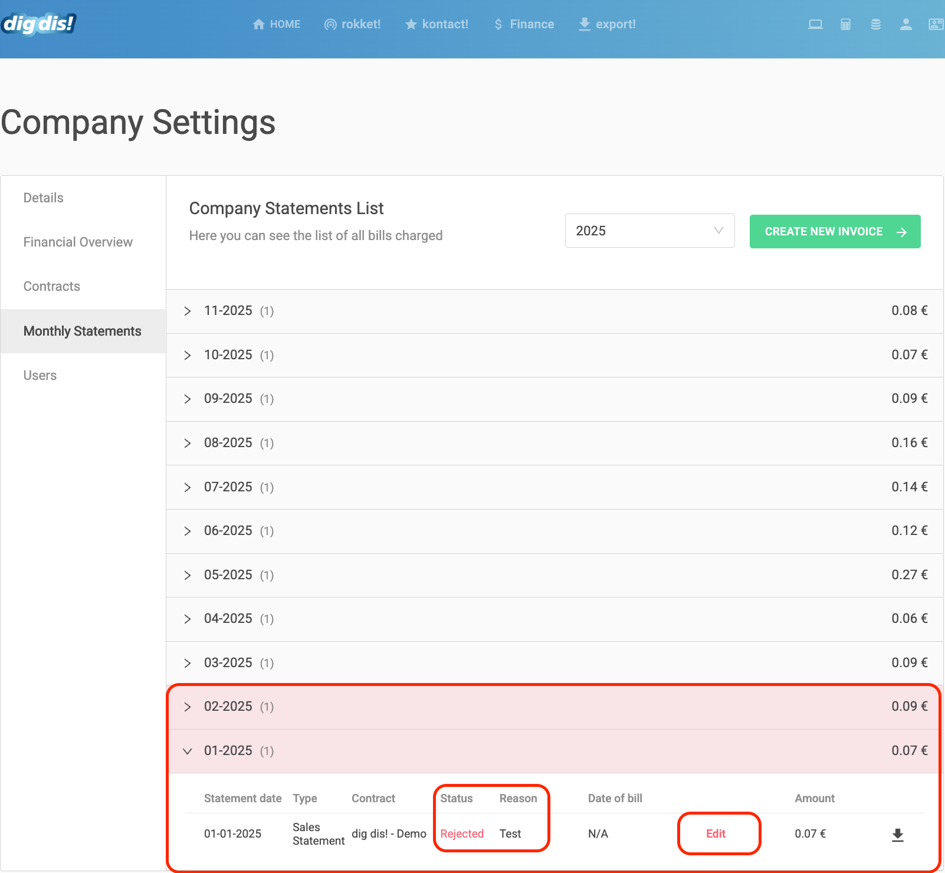This screenshot has width=945, height=873.
Task: Click the 0.07 € amount in the detail row
Action: (811, 834)
